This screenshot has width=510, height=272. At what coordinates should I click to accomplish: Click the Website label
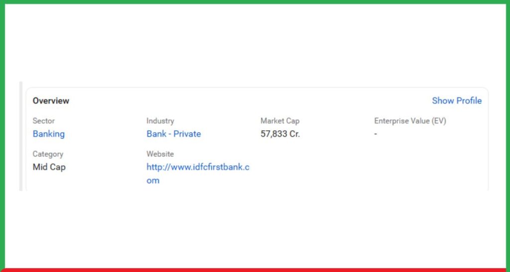click(x=160, y=154)
